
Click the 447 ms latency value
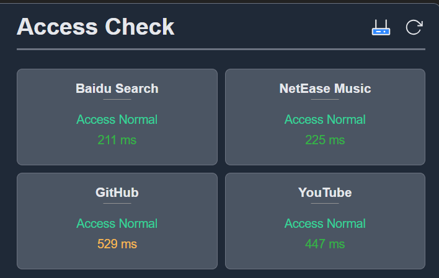[x=325, y=244]
